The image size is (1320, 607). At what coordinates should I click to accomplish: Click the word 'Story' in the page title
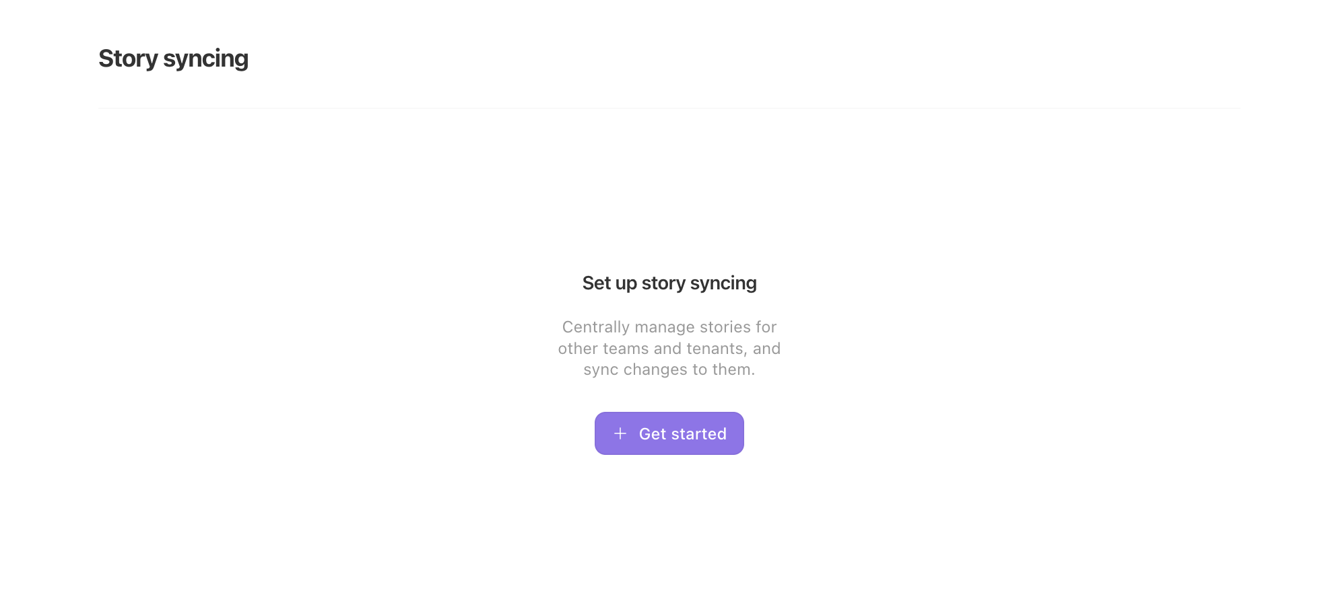(x=128, y=59)
